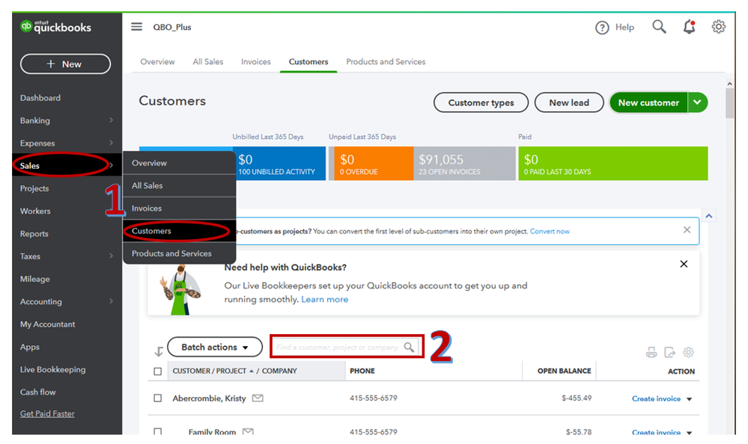Open the search magnifier in top bar
Screen dimensions: 748x444
[659, 27]
